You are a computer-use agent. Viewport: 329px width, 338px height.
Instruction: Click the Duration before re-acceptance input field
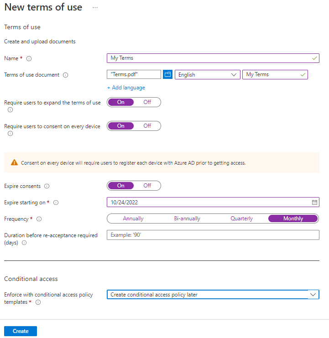213,235
